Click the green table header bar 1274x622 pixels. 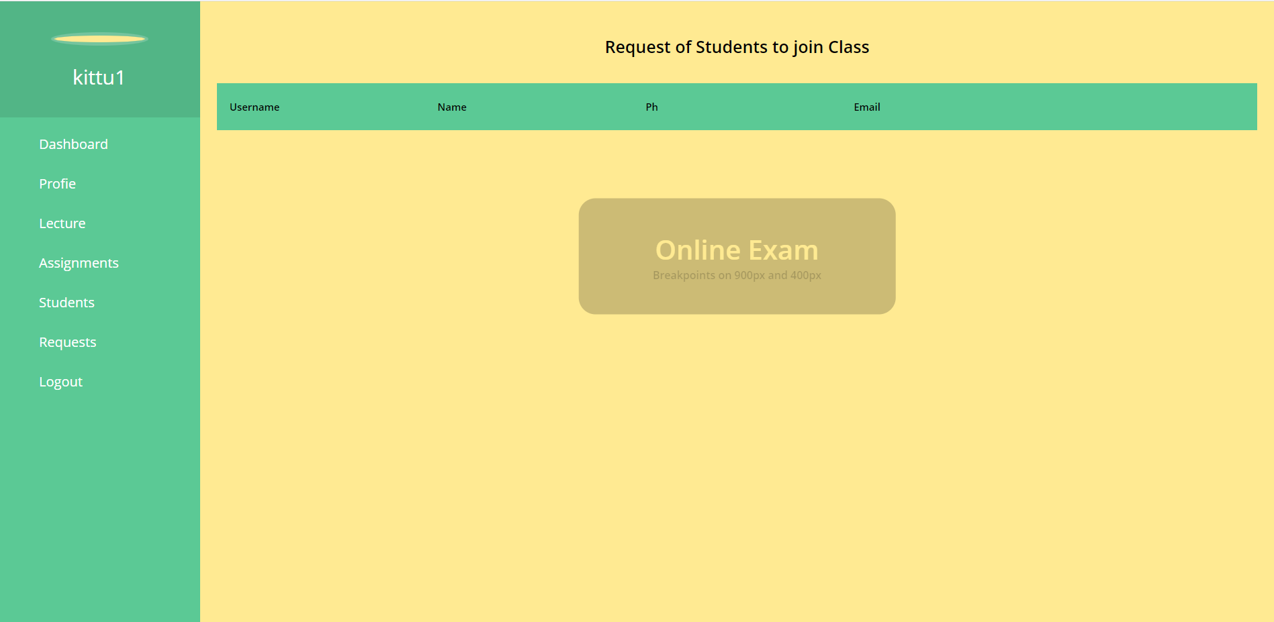(x=1075, y=107)
